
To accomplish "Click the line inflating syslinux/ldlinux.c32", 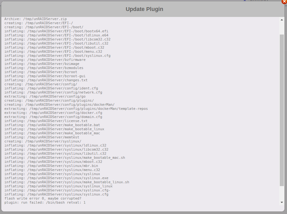I will pos(56,145).
